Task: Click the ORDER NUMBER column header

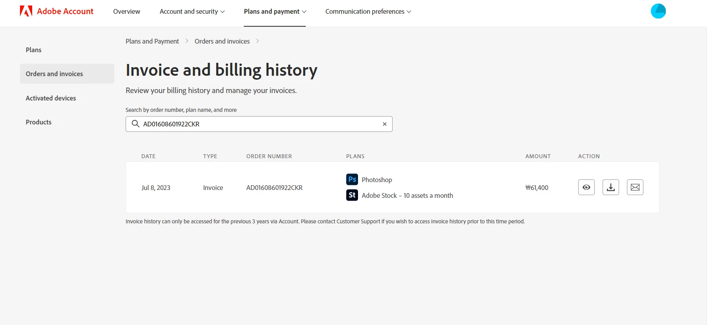Action: pyautogui.click(x=269, y=156)
